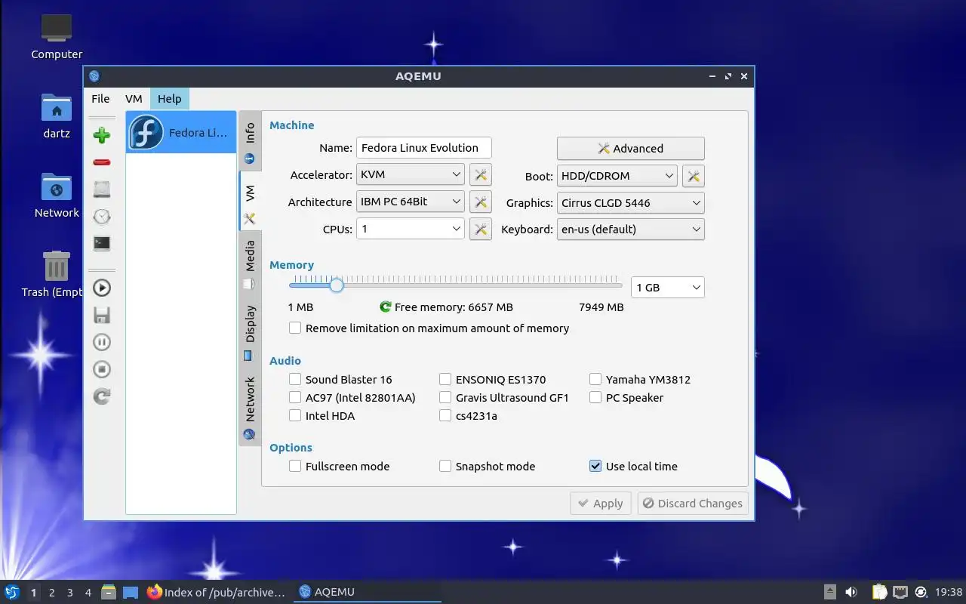
Task: Click the VM Name input field
Action: 424,148
